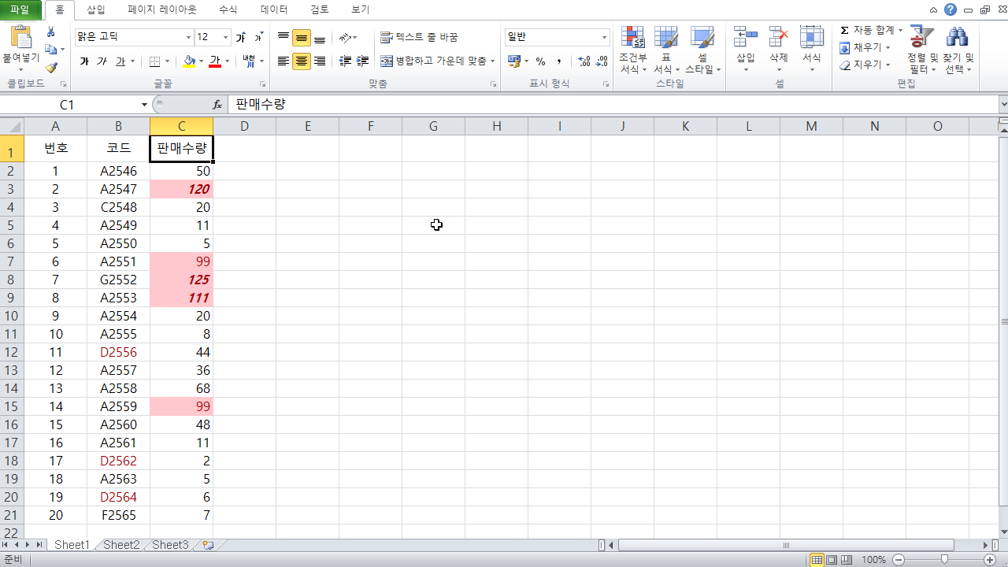The height and width of the screenshot is (567, 1008).
Task: Open fill color dropdown arrow
Action: pyautogui.click(x=201, y=61)
